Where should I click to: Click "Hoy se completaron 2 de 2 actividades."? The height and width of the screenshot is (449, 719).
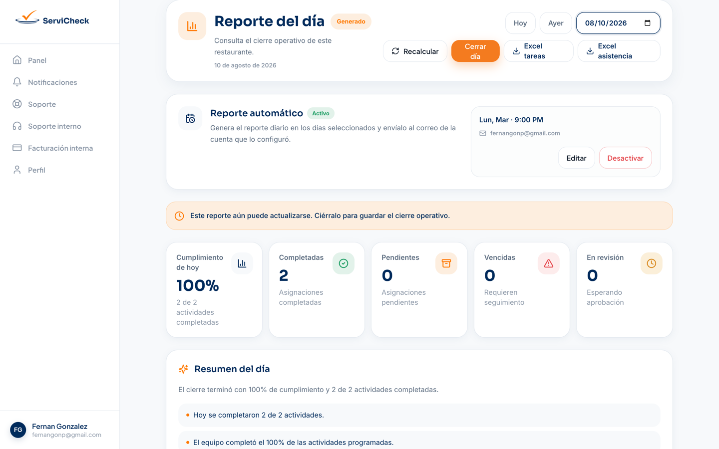[259, 415]
